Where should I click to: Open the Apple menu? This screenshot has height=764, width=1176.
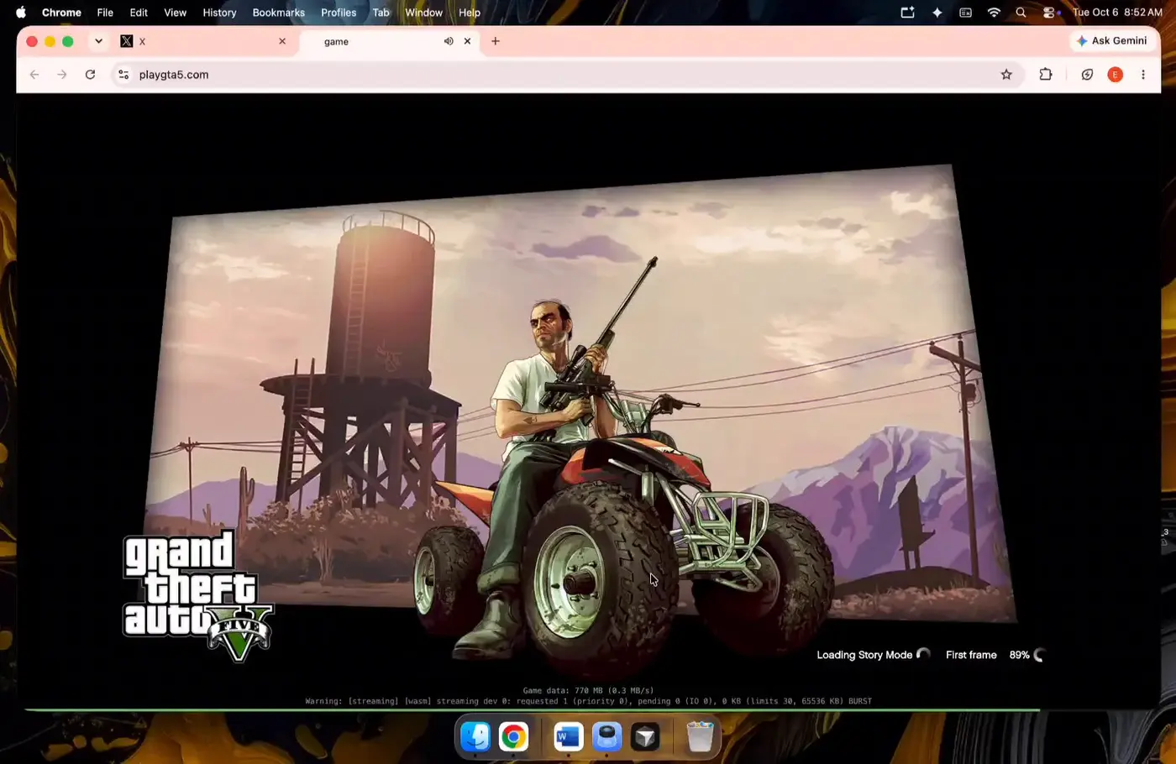tap(21, 13)
